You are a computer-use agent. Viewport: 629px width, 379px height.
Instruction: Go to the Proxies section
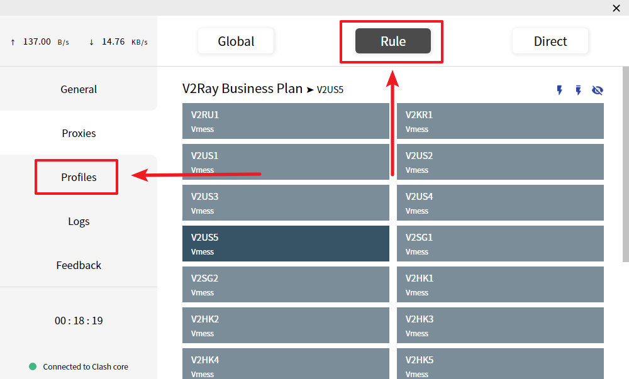click(x=79, y=133)
